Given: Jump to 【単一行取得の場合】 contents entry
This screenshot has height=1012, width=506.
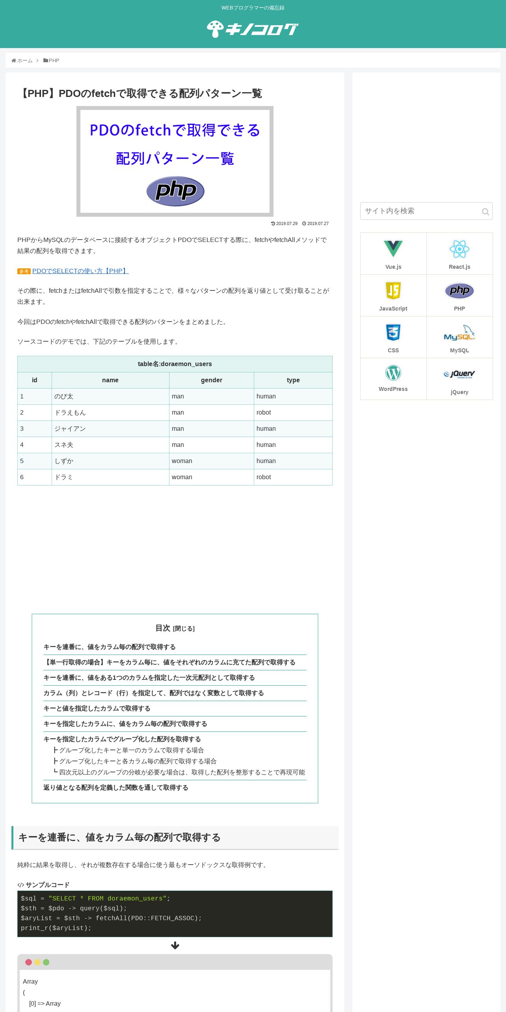Looking at the screenshot, I should pyautogui.click(x=169, y=662).
